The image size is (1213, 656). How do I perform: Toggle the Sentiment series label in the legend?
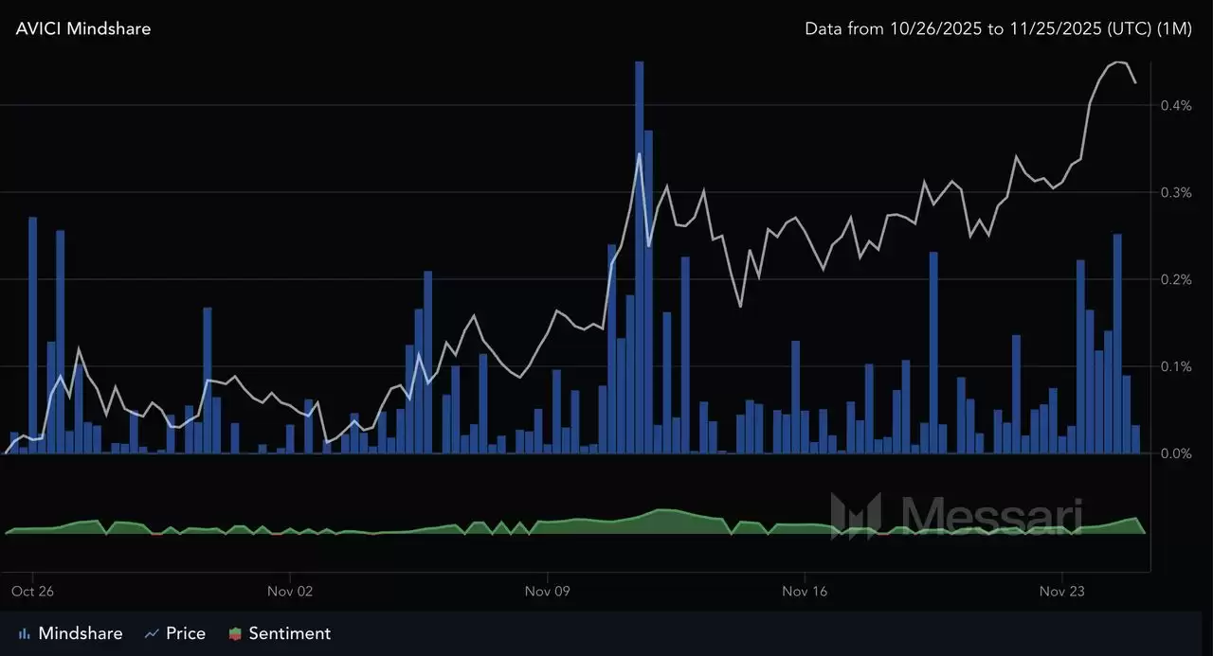pos(289,634)
